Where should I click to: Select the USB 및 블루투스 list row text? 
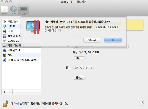[23, 60]
